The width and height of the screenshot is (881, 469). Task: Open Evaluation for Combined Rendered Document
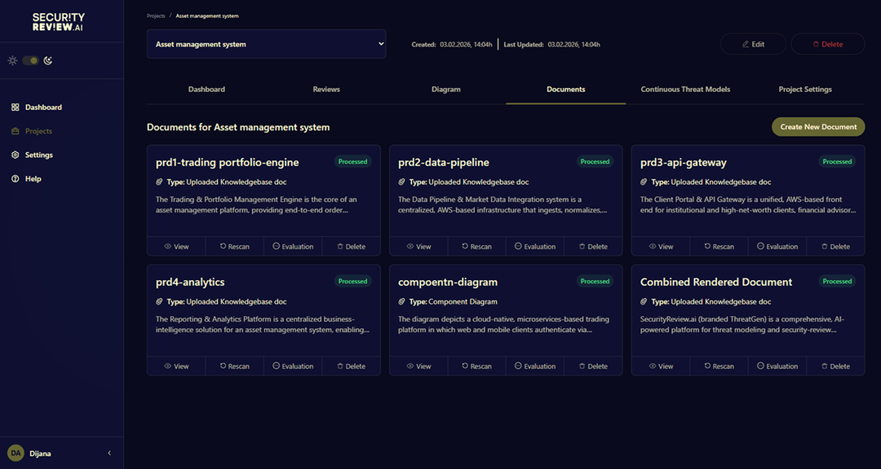point(777,366)
